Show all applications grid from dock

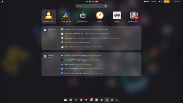(117, 100)
